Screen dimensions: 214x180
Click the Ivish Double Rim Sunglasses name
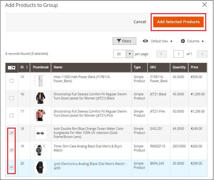[x=89, y=133]
